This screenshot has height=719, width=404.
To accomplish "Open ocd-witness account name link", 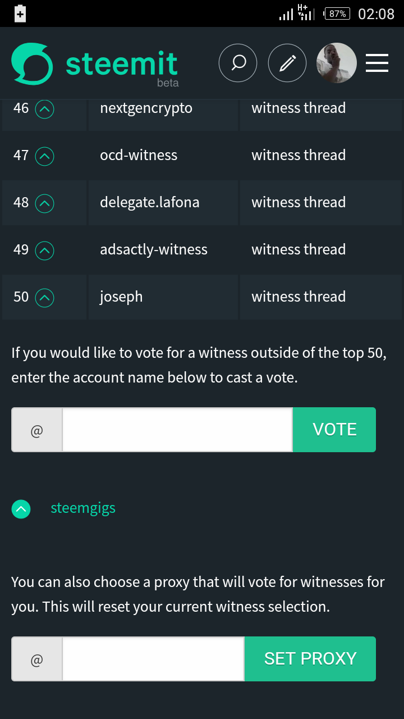I will tap(139, 155).
